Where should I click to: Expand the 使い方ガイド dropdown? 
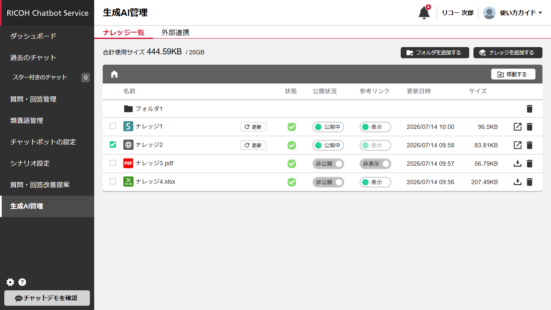point(521,13)
